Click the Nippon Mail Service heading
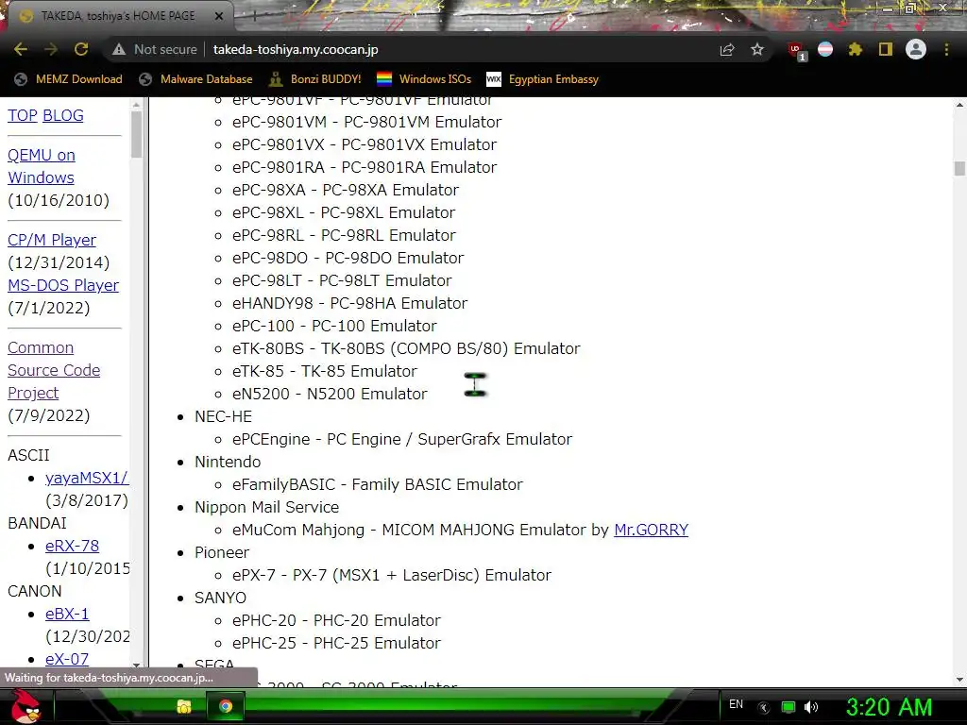This screenshot has width=967, height=725. pos(266,507)
